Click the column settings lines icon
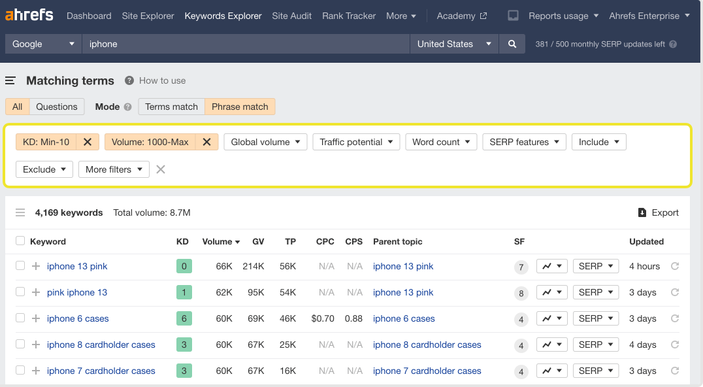This screenshot has height=387, width=703. coord(20,212)
